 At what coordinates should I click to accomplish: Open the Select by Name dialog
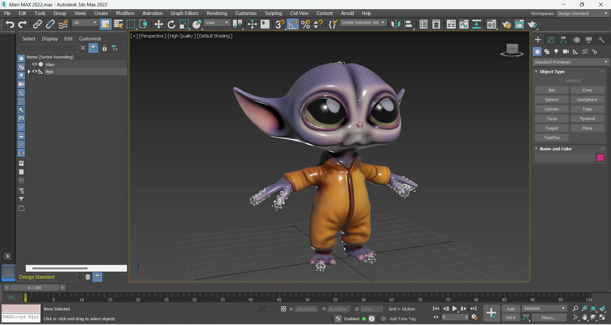118,24
